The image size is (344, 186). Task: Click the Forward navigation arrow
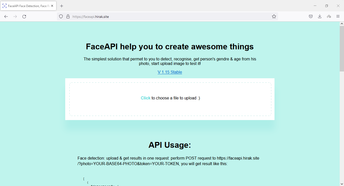tap(15, 17)
